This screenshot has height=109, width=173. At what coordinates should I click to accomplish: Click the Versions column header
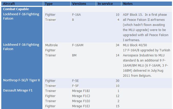coord(79,4)
